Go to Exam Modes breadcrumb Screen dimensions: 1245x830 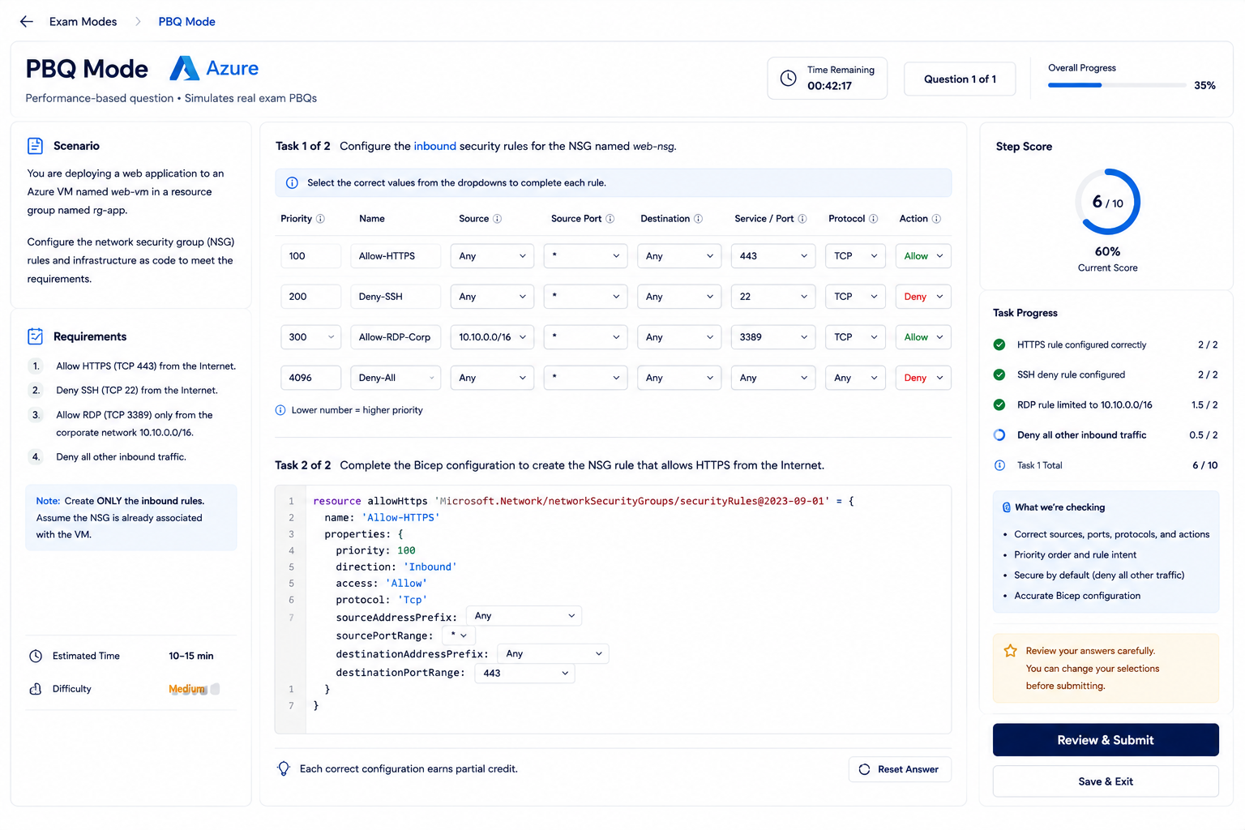coord(83,22)
